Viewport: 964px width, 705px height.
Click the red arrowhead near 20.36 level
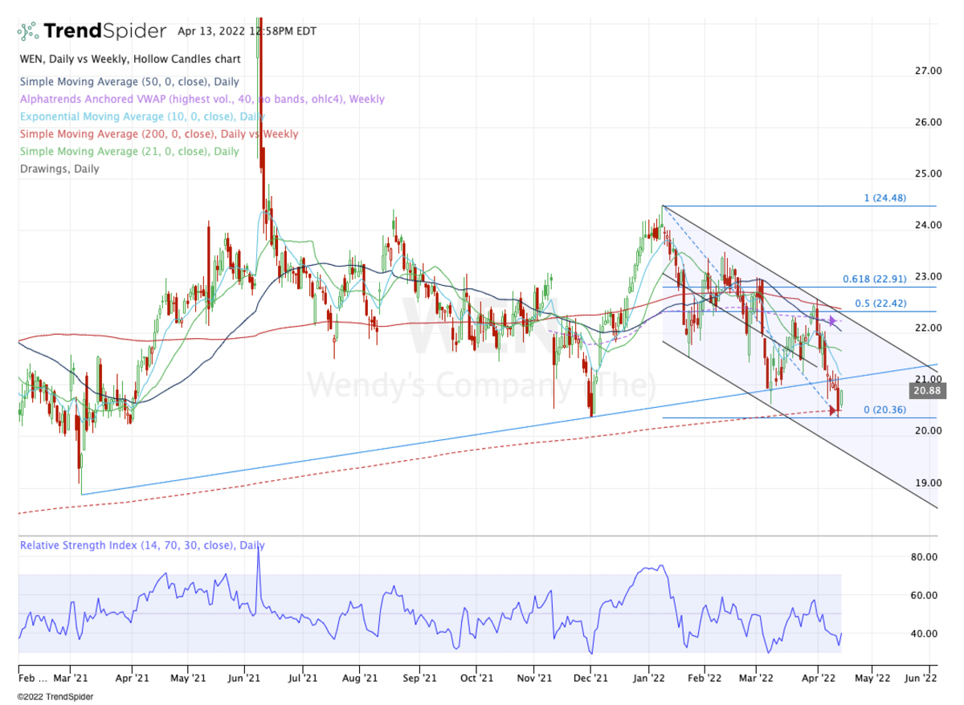pyautogui.click(x=833, y=411)
